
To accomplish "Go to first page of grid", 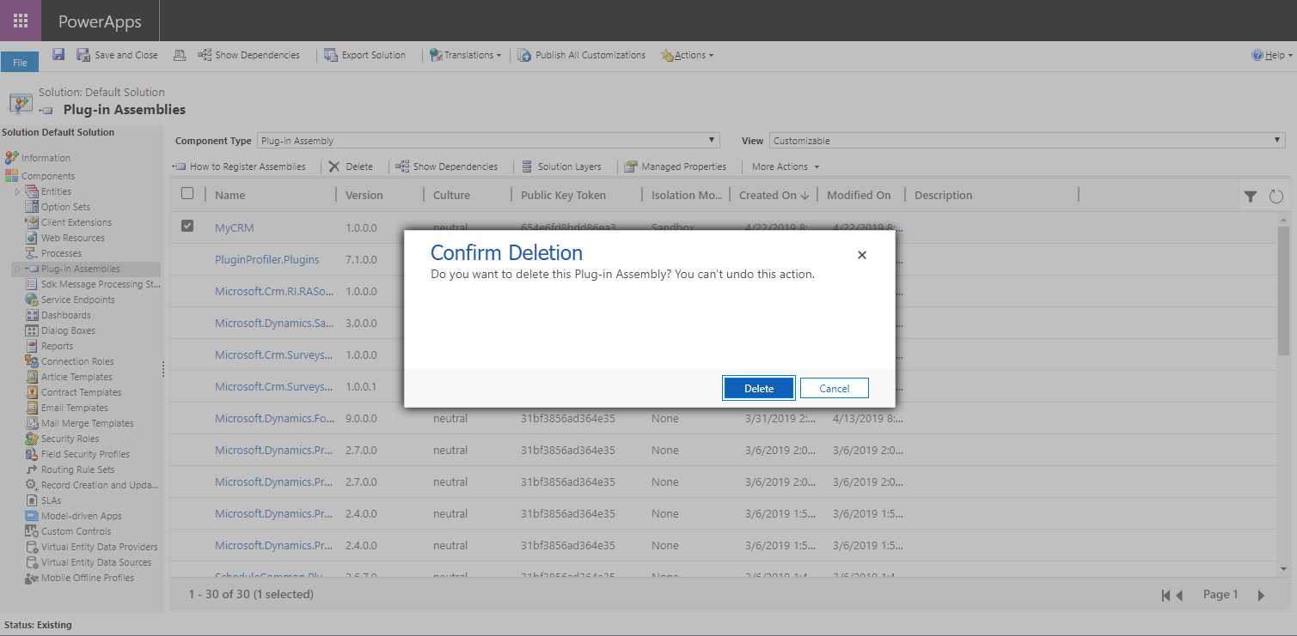I will pyautogui.click(x=1166, y=595).
